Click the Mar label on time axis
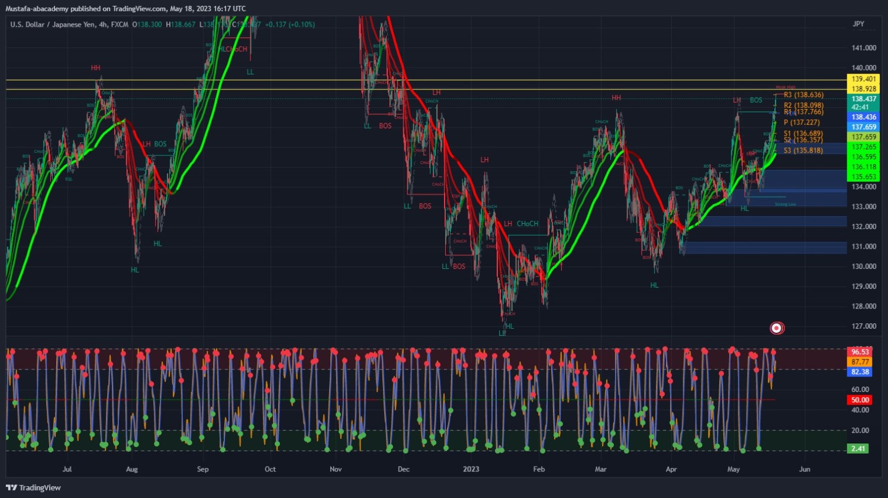The image size is (888, 498). coord(601,469)
